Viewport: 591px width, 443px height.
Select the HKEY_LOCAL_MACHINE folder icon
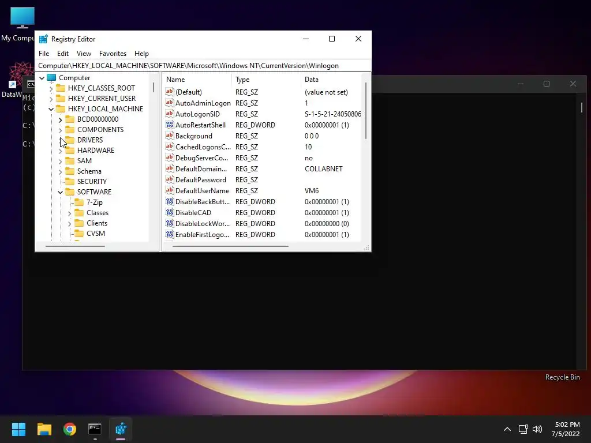60,109
